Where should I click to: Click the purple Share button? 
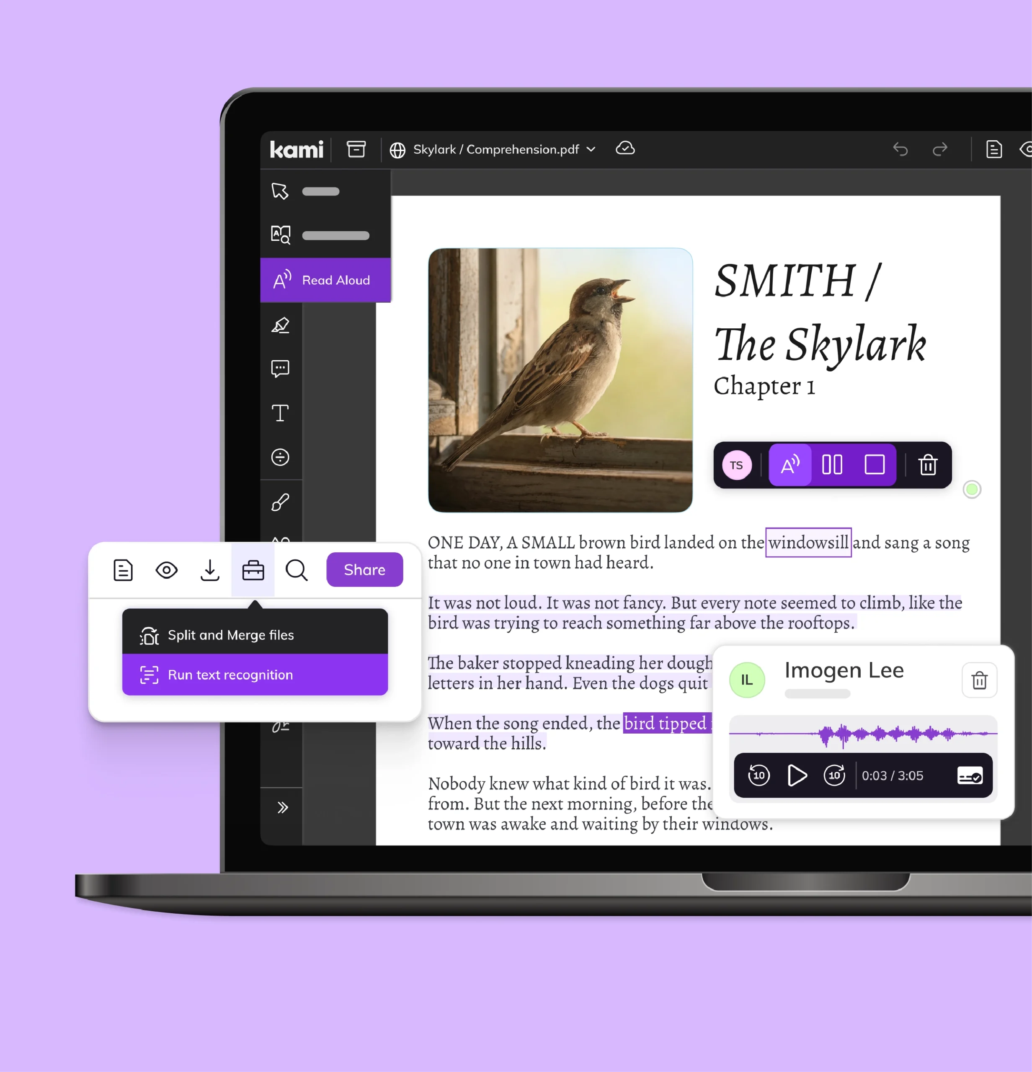coord(365,570)
